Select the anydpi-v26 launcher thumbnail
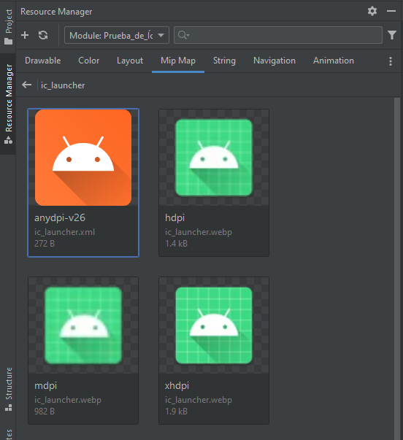Screen dimensions: 403x440 click(x=83, y=158)
